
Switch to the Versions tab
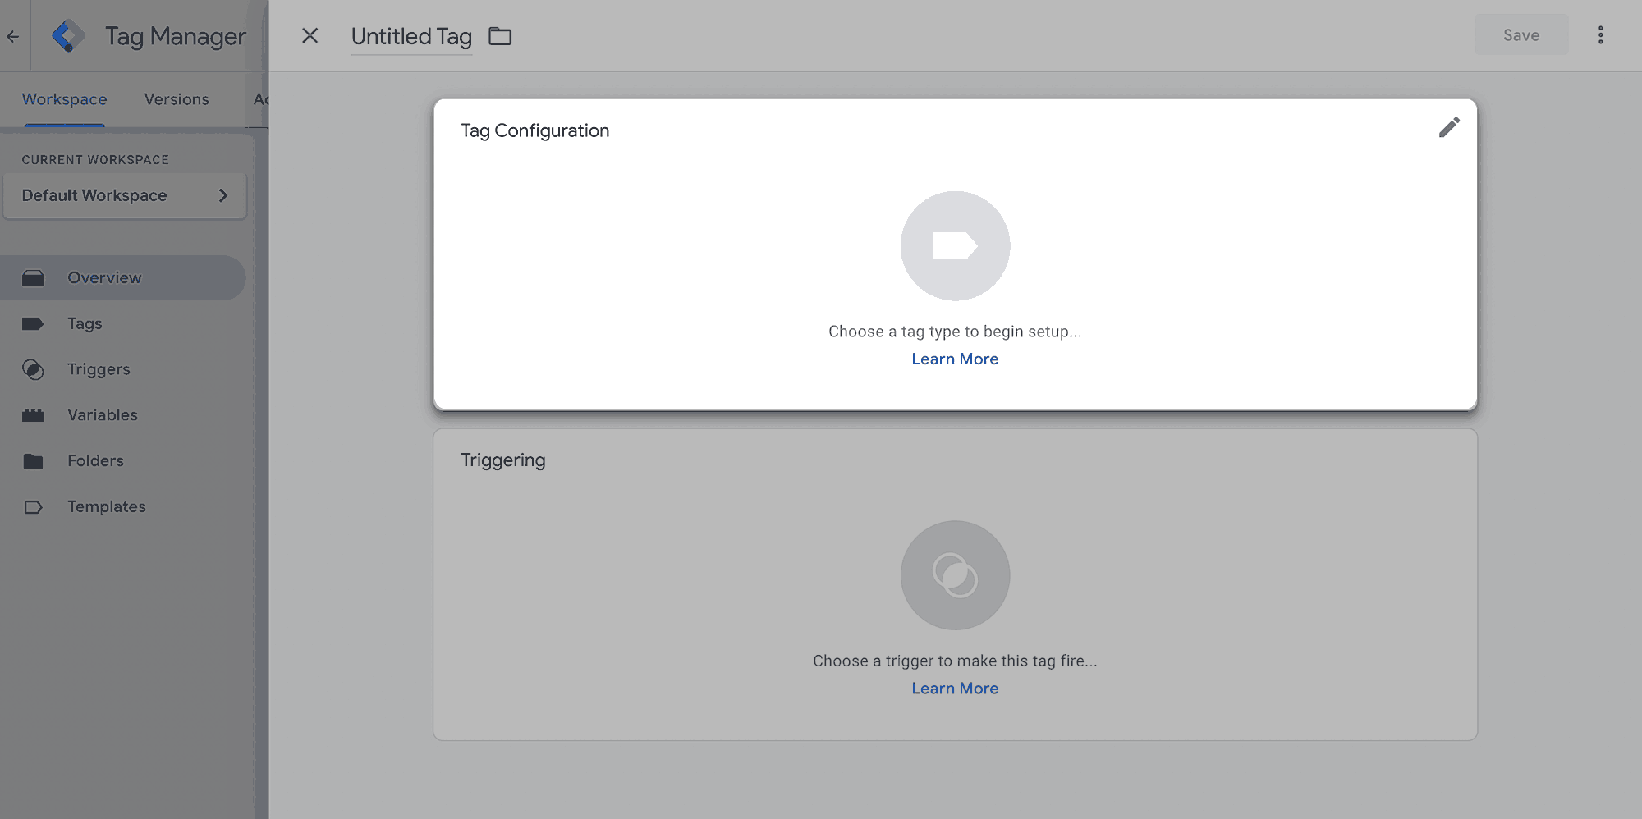pos(177,99)
